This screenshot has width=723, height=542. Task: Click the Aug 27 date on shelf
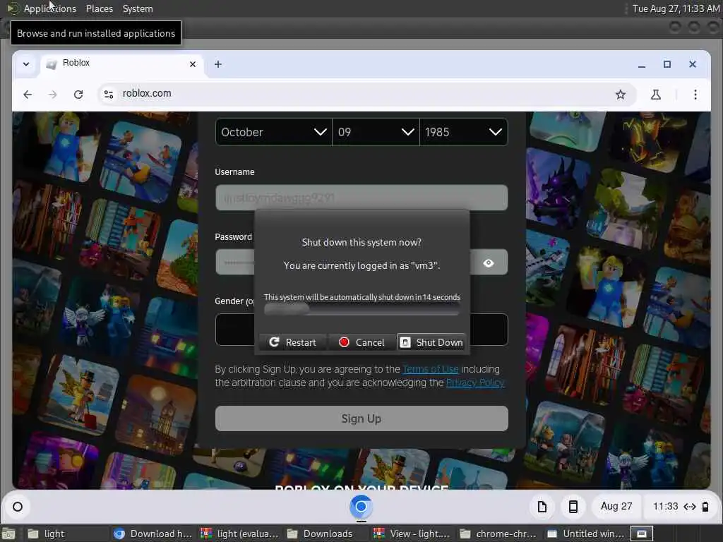click(616, 507)
